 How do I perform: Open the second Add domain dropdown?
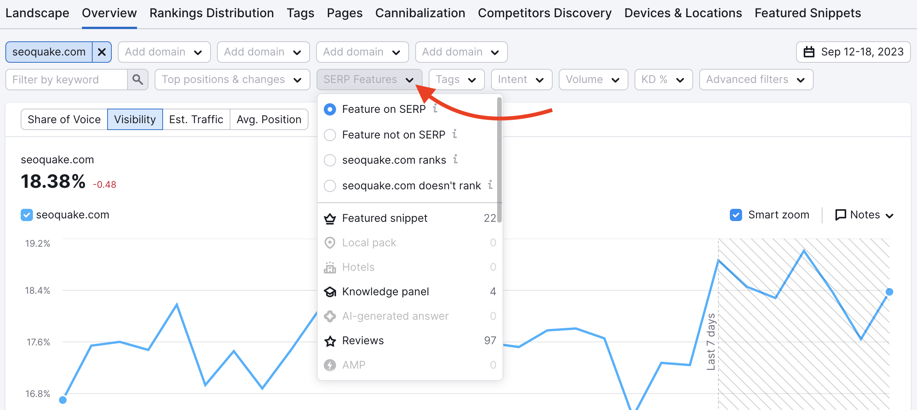263,52
